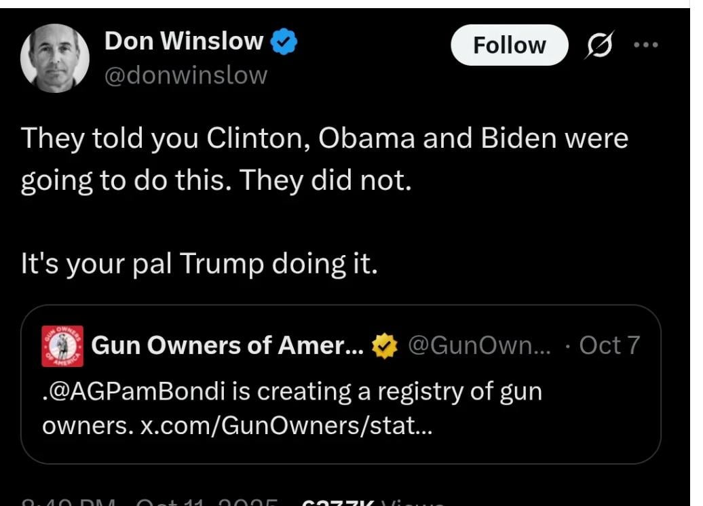The width and height of the screenshot is (703, 506).
Task: Open the Grok slash-circle icon
Action: click(x=596, y=45)
